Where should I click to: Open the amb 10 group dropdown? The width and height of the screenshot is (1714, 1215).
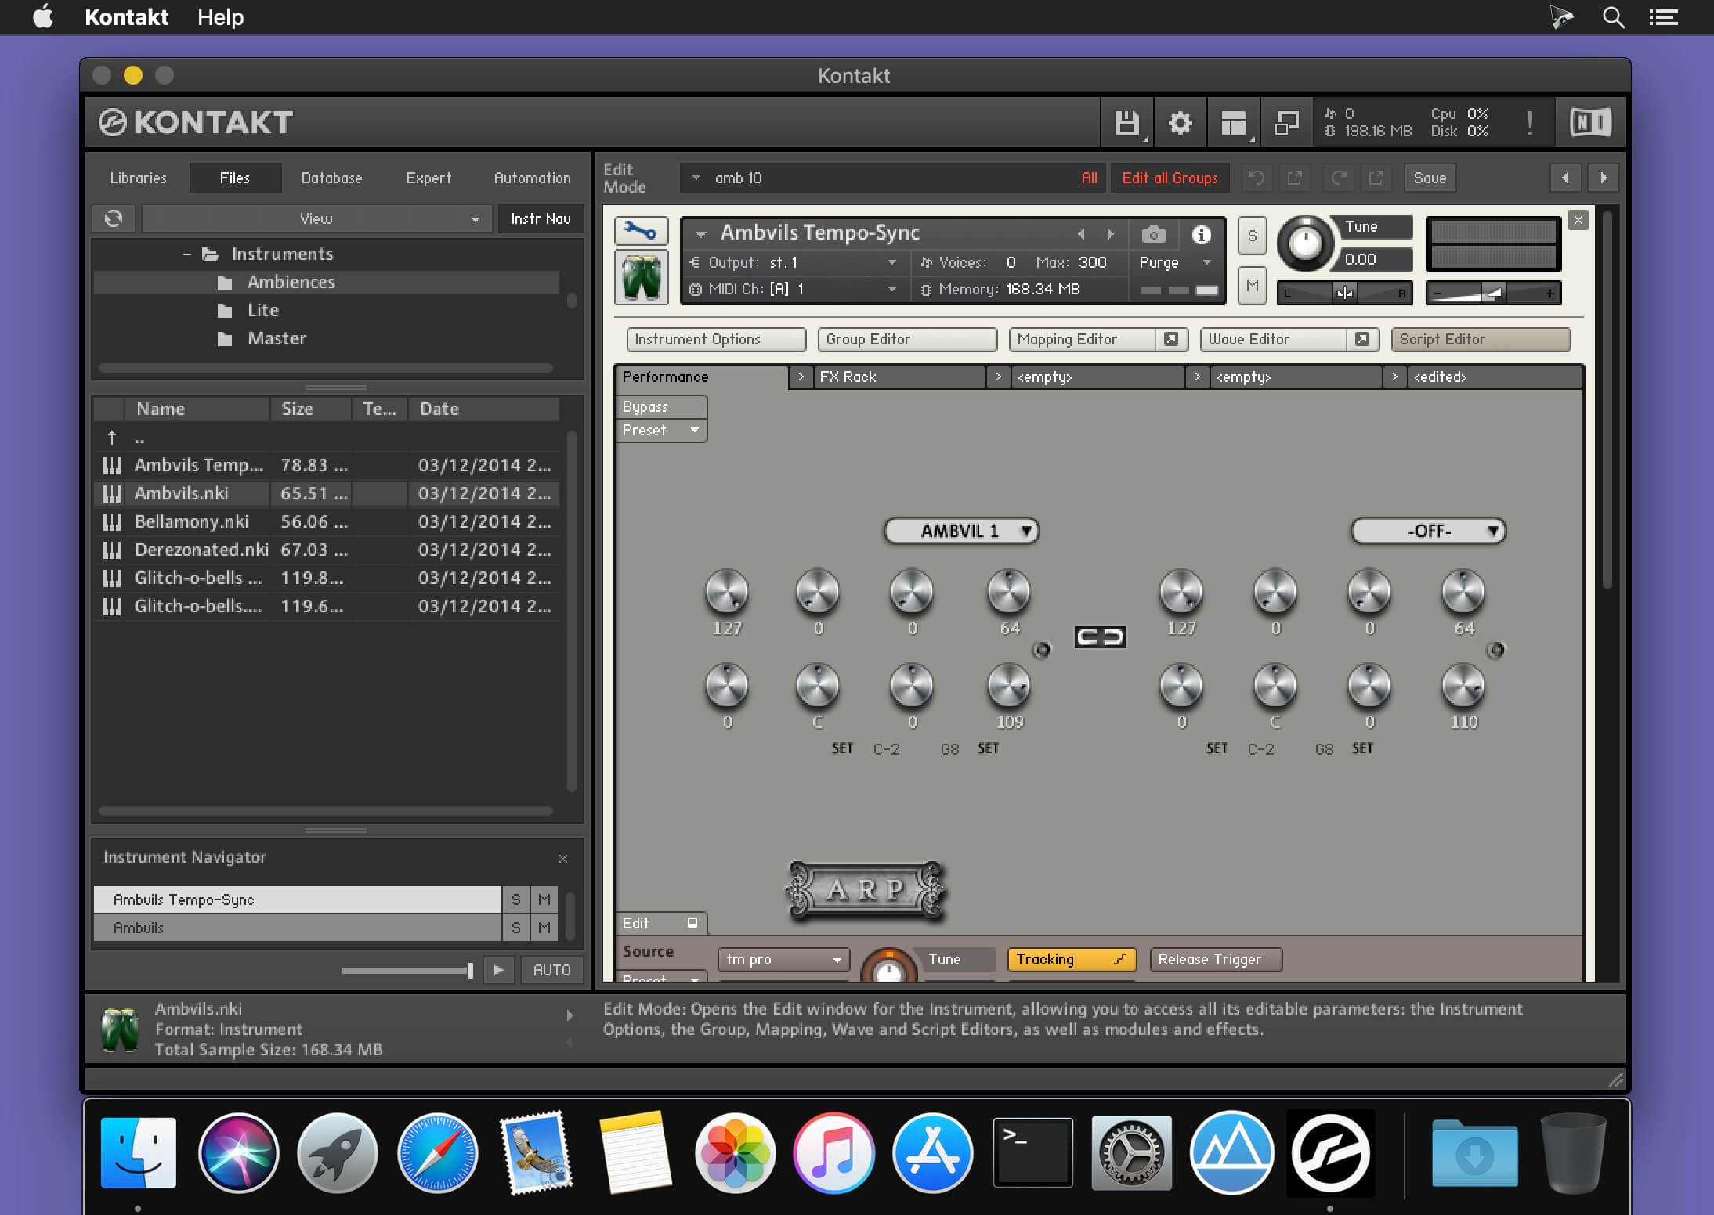(893, 178)
